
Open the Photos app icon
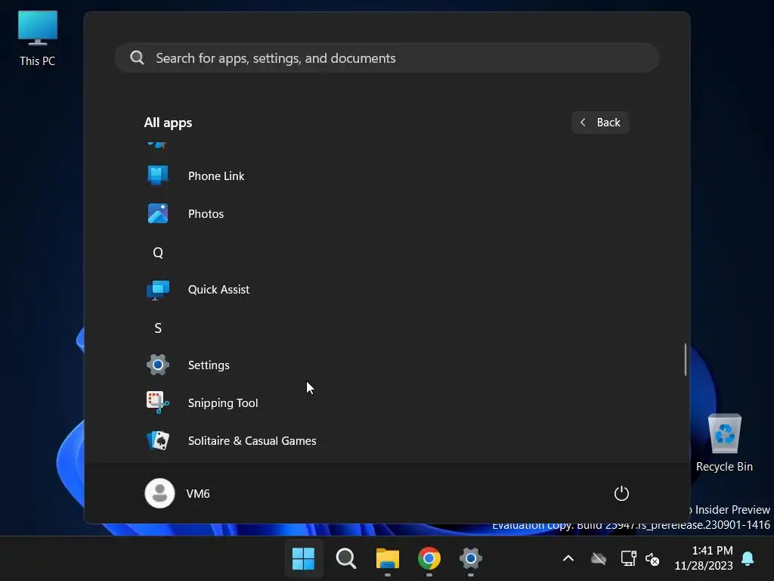158,213
